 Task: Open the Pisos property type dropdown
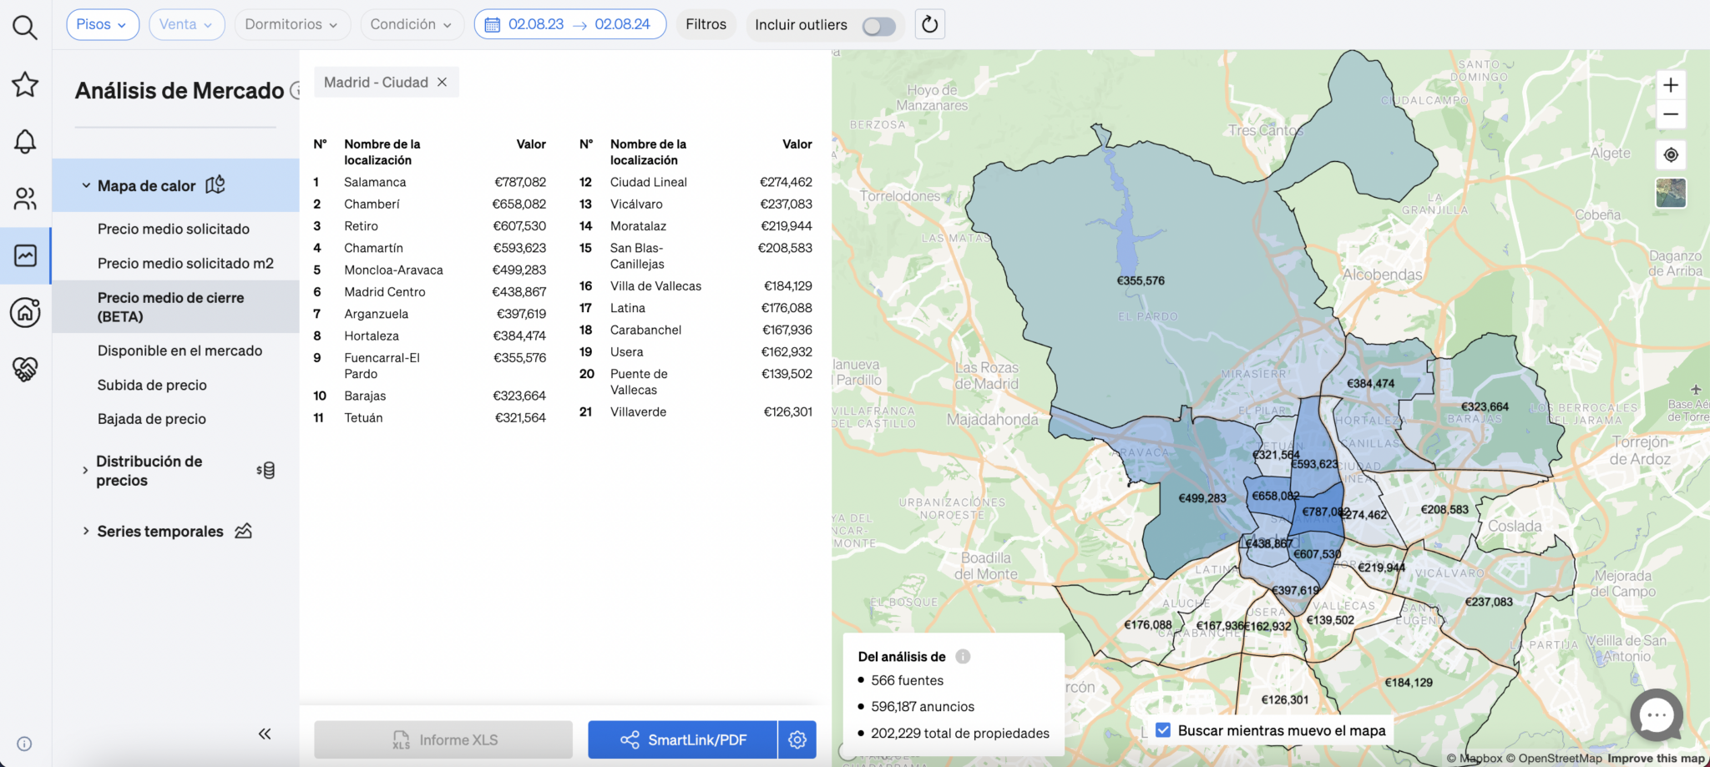(x=102, y=24)
